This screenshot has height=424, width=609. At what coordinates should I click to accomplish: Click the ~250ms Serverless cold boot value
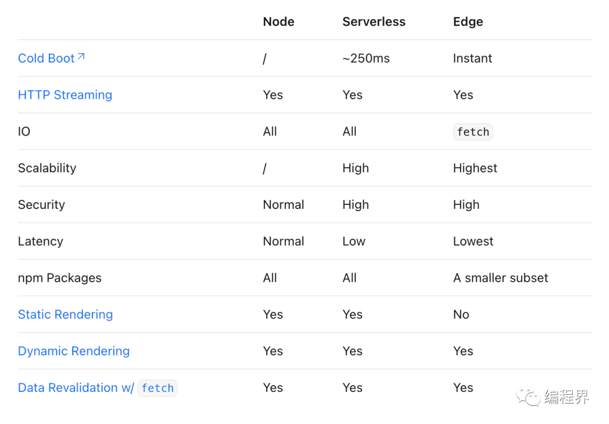(366, 58)
